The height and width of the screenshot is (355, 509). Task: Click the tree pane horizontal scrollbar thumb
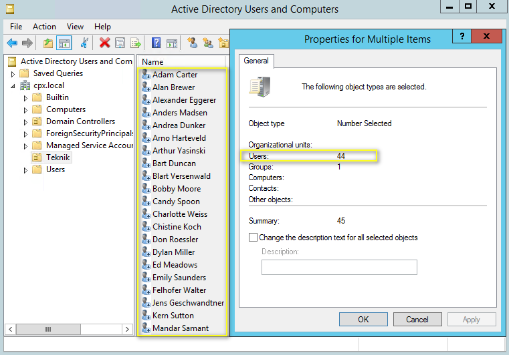pyautogui.click(x=48, y=329)
